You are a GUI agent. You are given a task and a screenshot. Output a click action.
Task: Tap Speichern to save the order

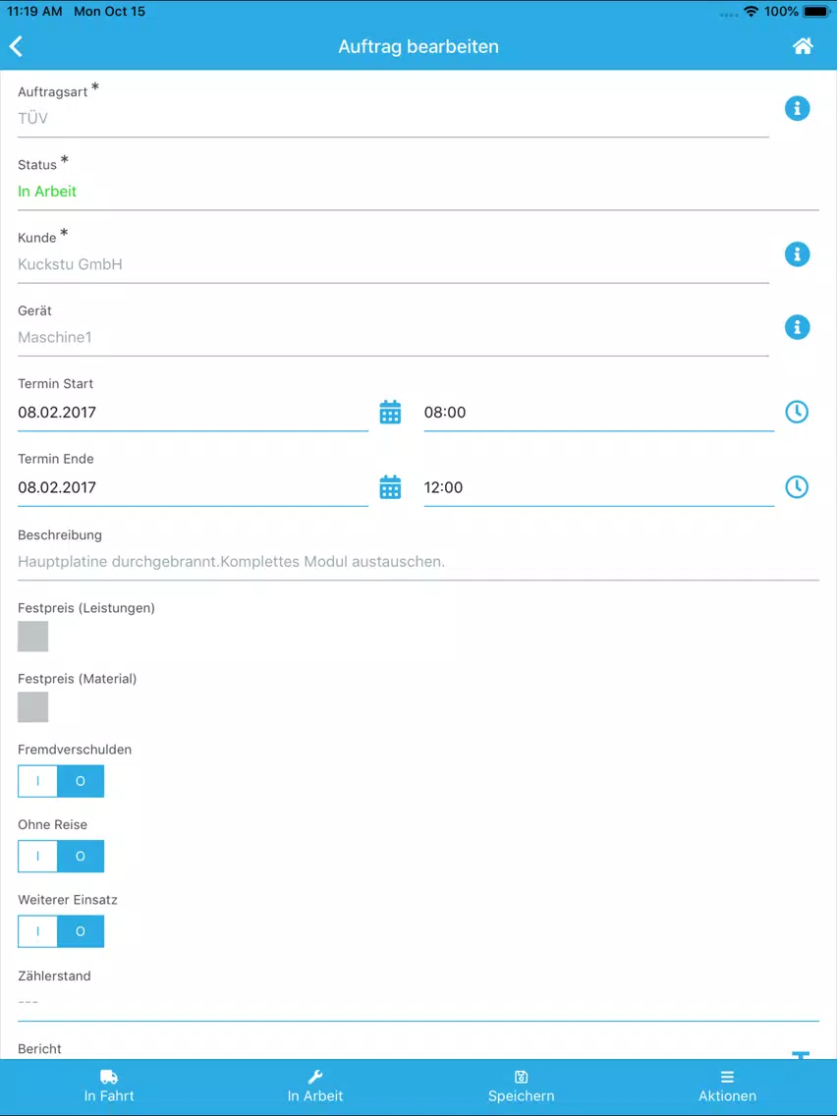[521, 1087]
